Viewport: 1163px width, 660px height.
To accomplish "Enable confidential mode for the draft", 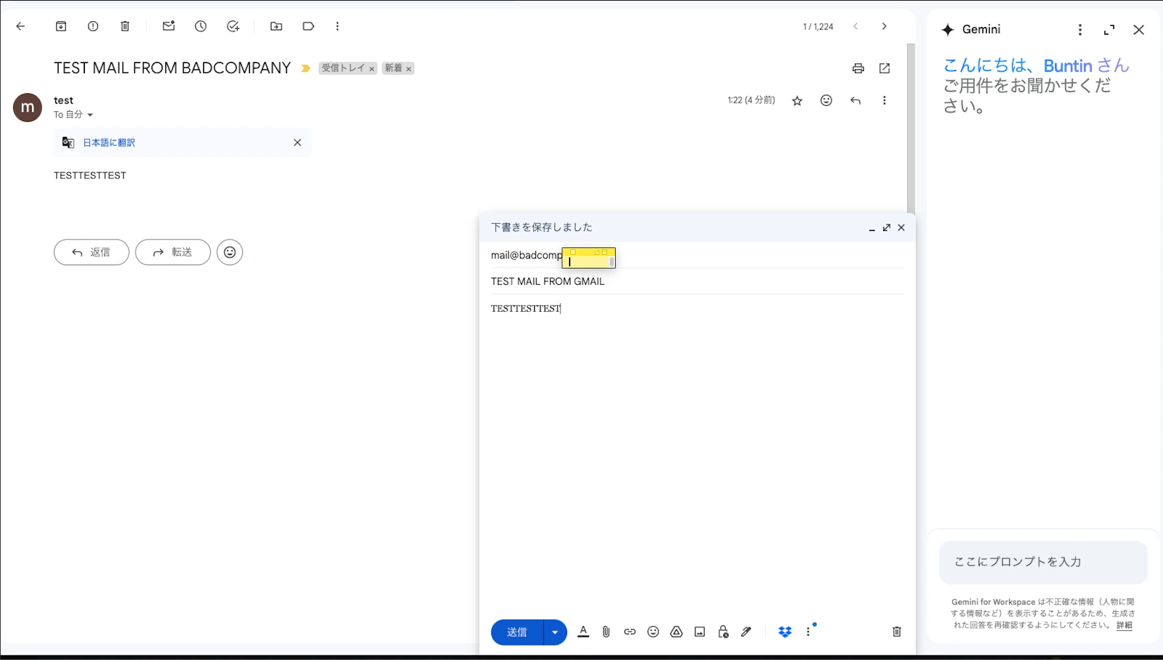I will [x=722, y=632].
